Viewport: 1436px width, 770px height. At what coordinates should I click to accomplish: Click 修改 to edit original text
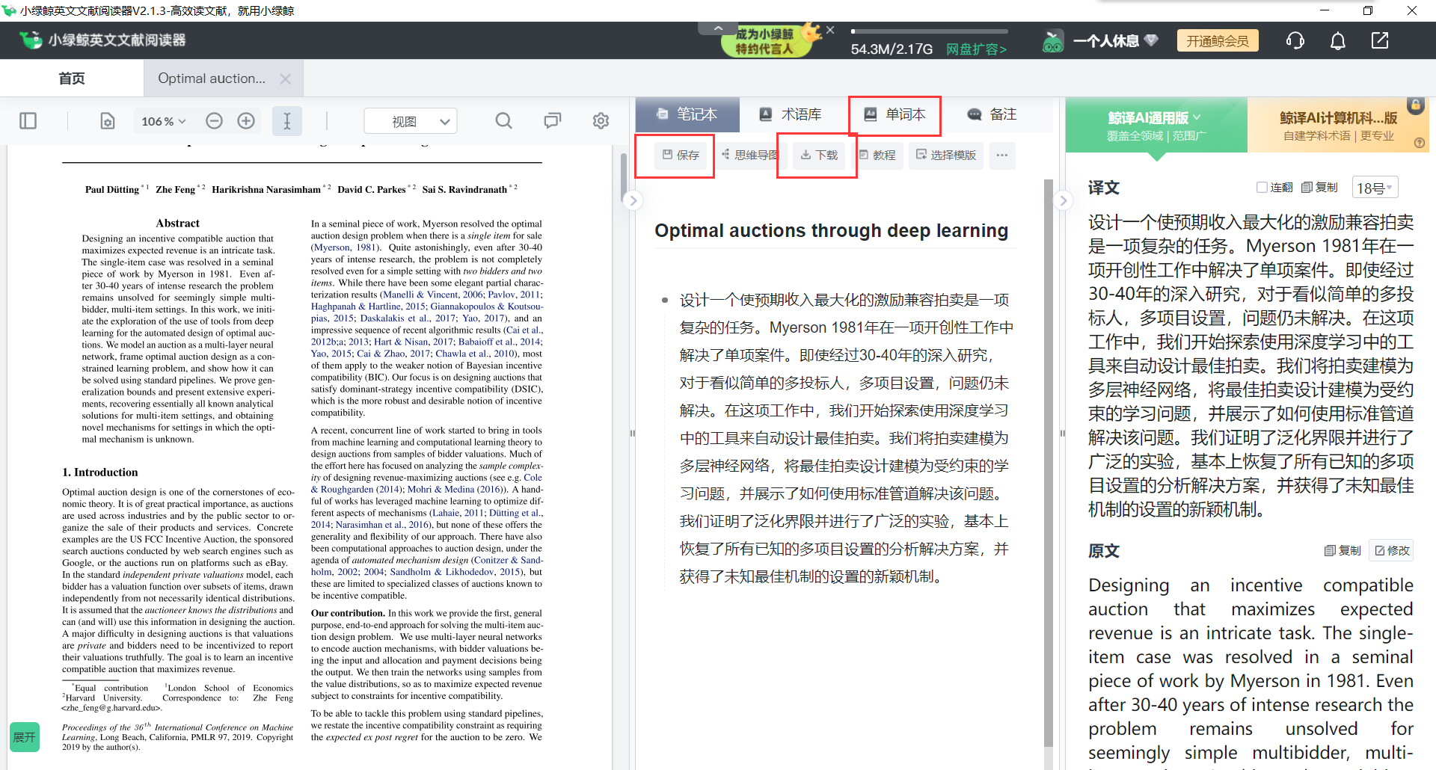1392,551
